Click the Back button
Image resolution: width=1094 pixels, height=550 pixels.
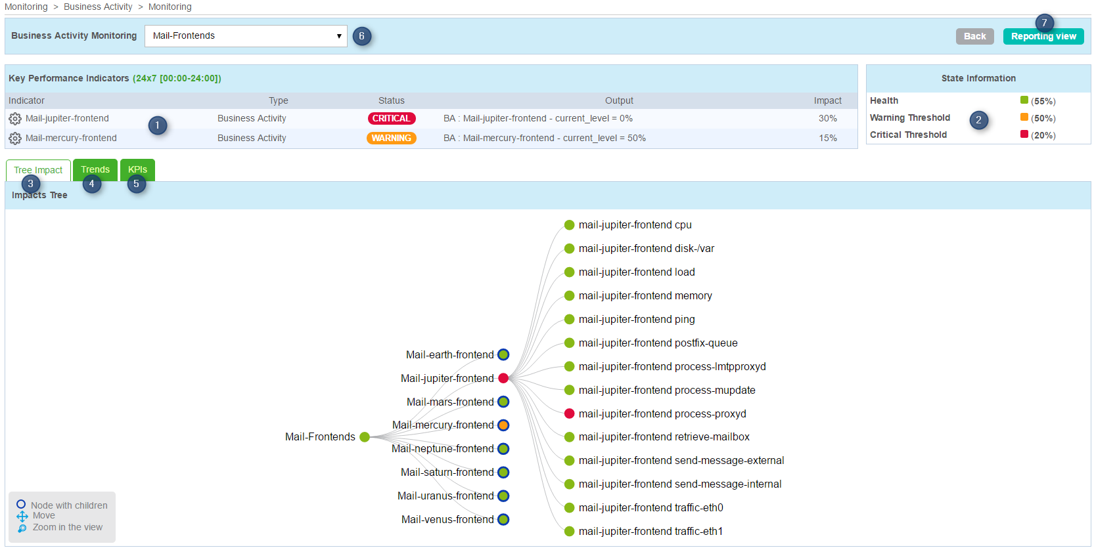click(x=974, y=37)
